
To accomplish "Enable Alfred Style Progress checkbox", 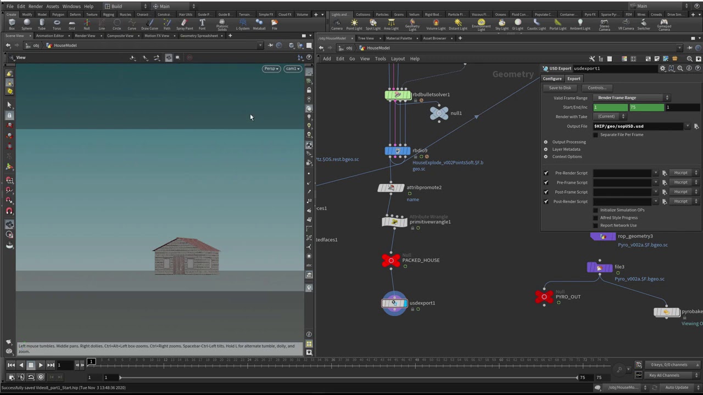I will coord(596,218).
